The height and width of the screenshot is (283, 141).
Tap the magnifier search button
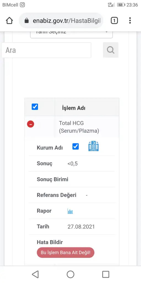tap(111, 50)
